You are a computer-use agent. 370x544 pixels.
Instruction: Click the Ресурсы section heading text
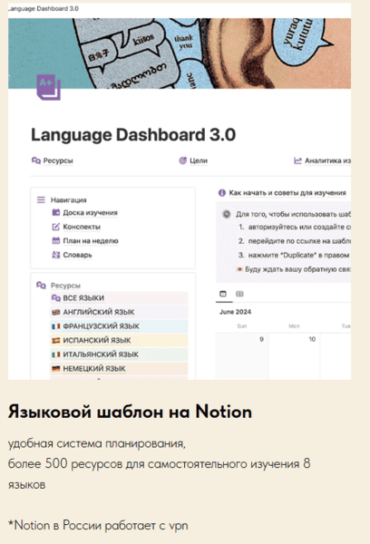65,286
